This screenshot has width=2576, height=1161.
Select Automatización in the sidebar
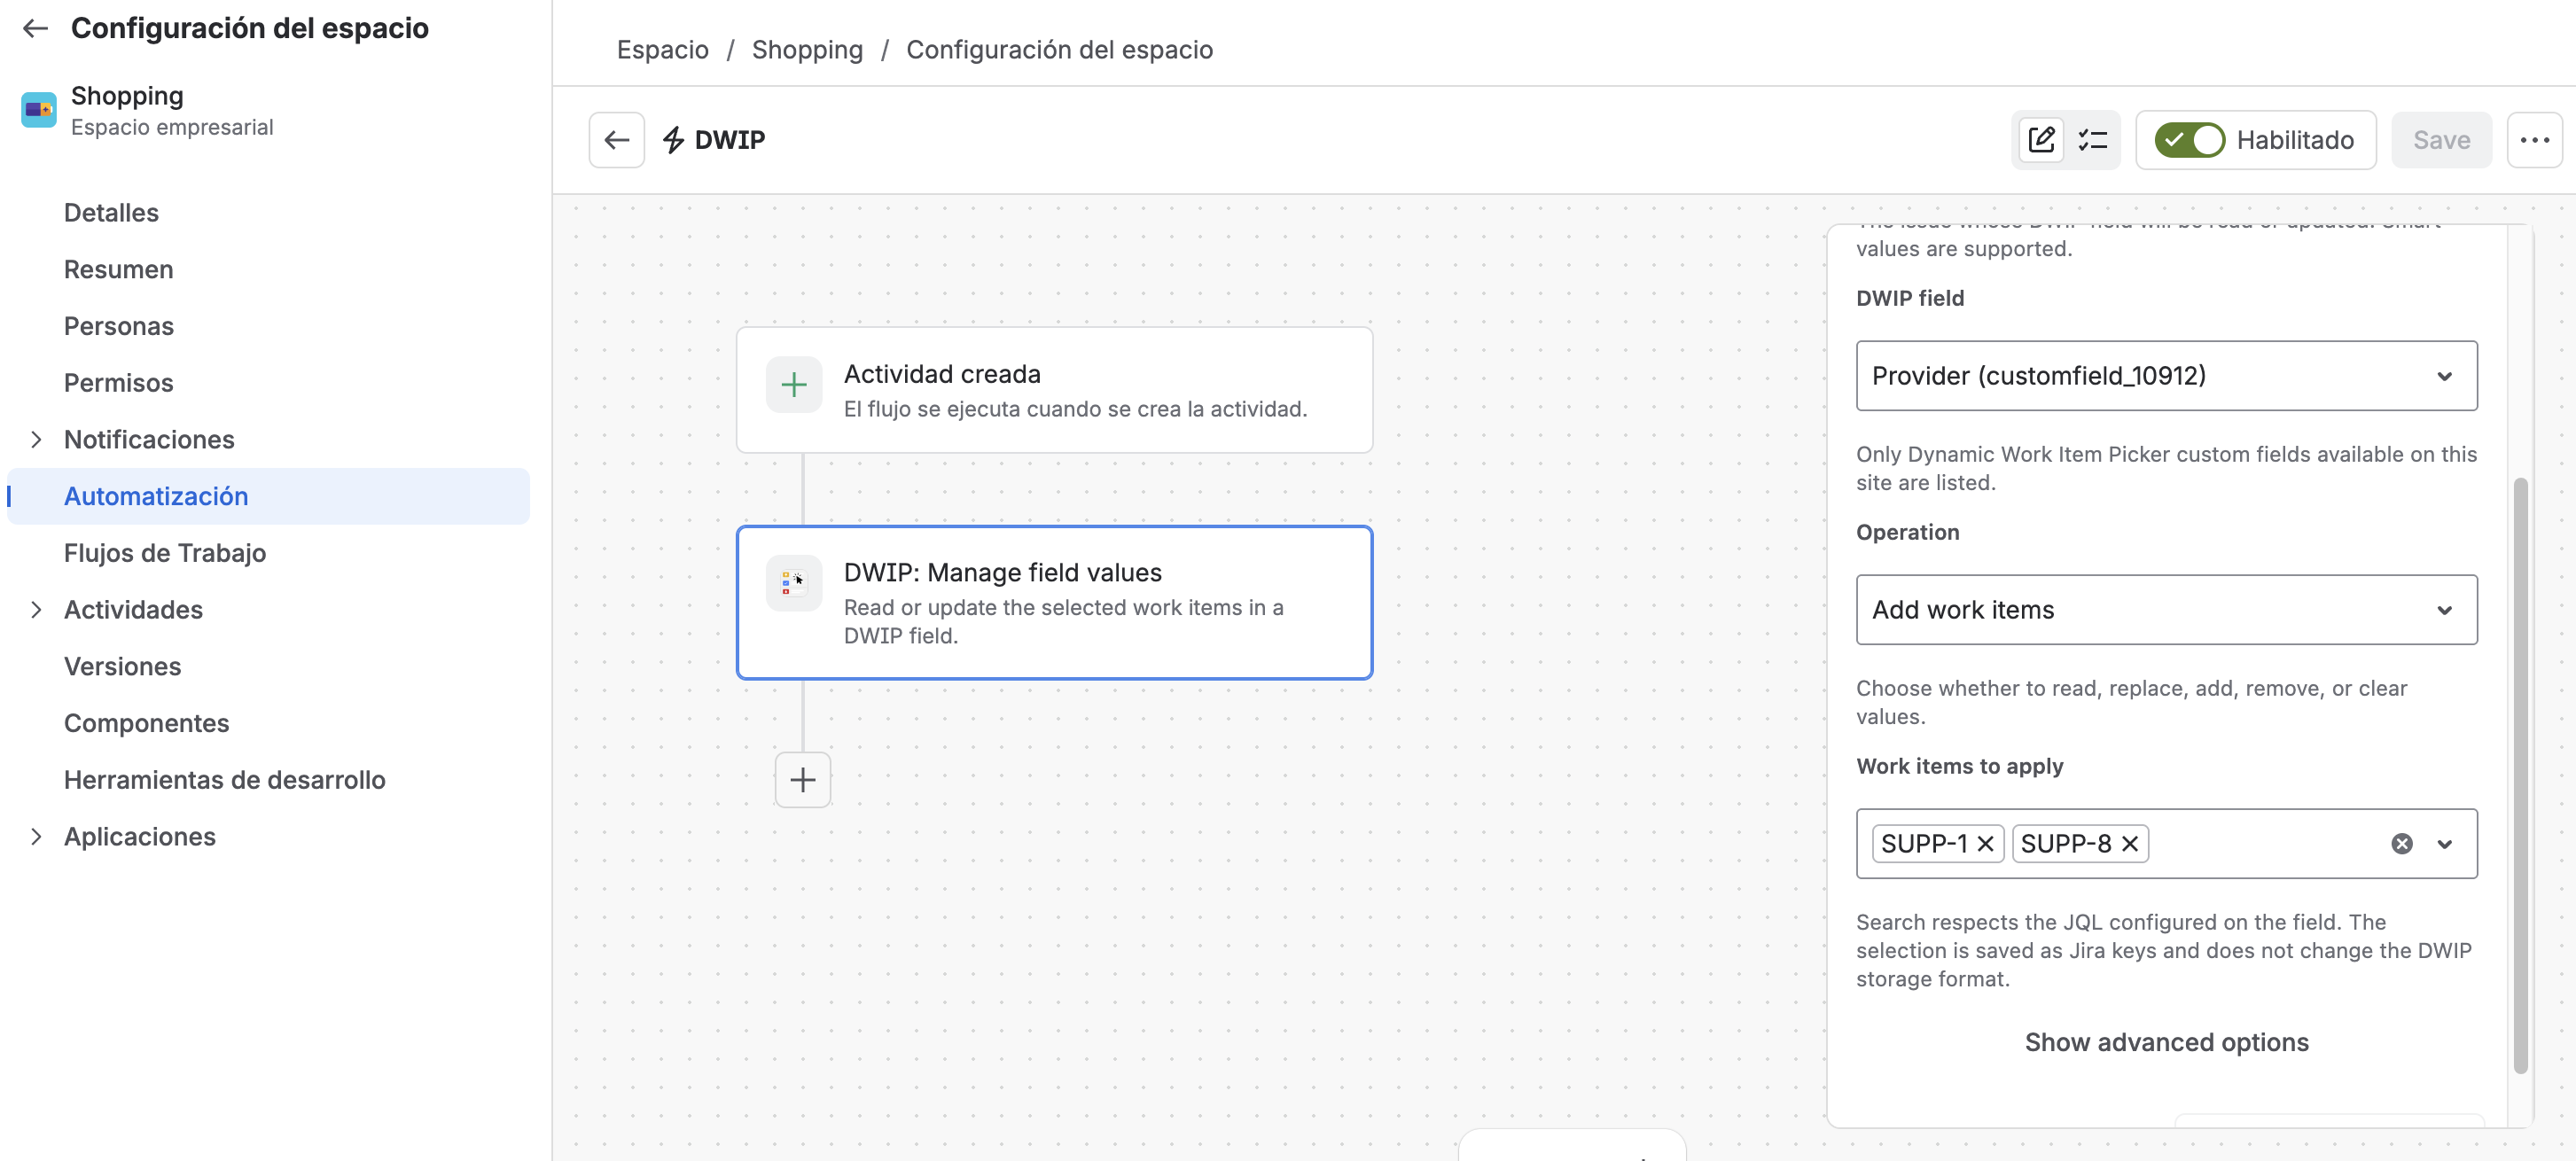click(x=268, y=497)
